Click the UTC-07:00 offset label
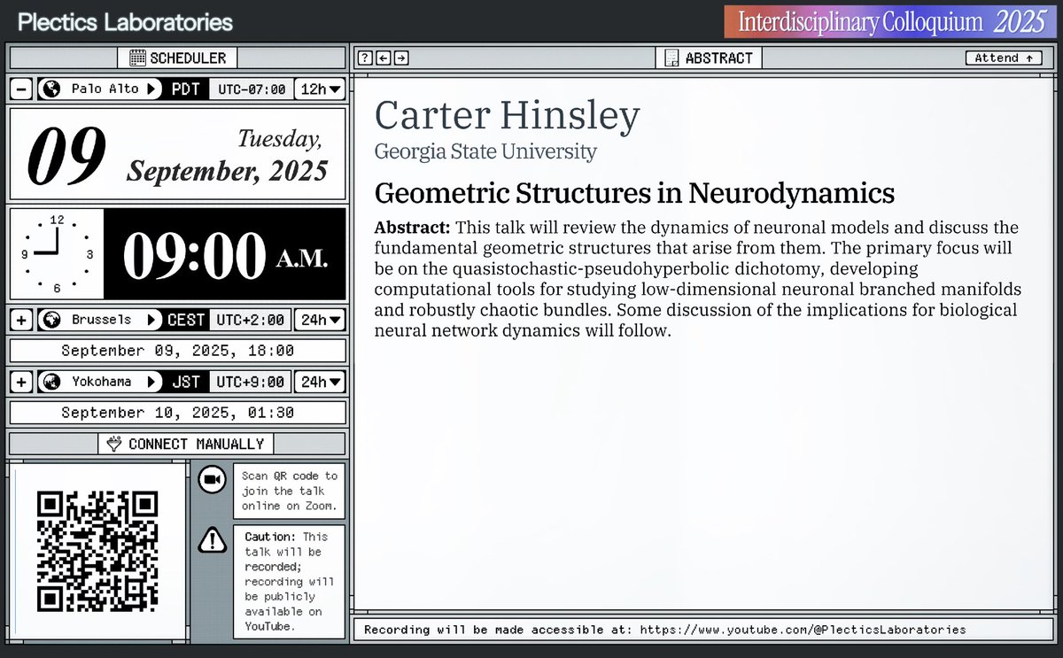Image resolution: width=1063 pixels, height=658 pixels. coord(251,89)
